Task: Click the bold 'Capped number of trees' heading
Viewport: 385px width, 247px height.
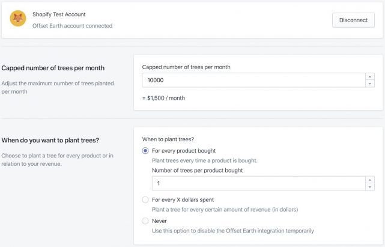Action: tap(50, 68)
